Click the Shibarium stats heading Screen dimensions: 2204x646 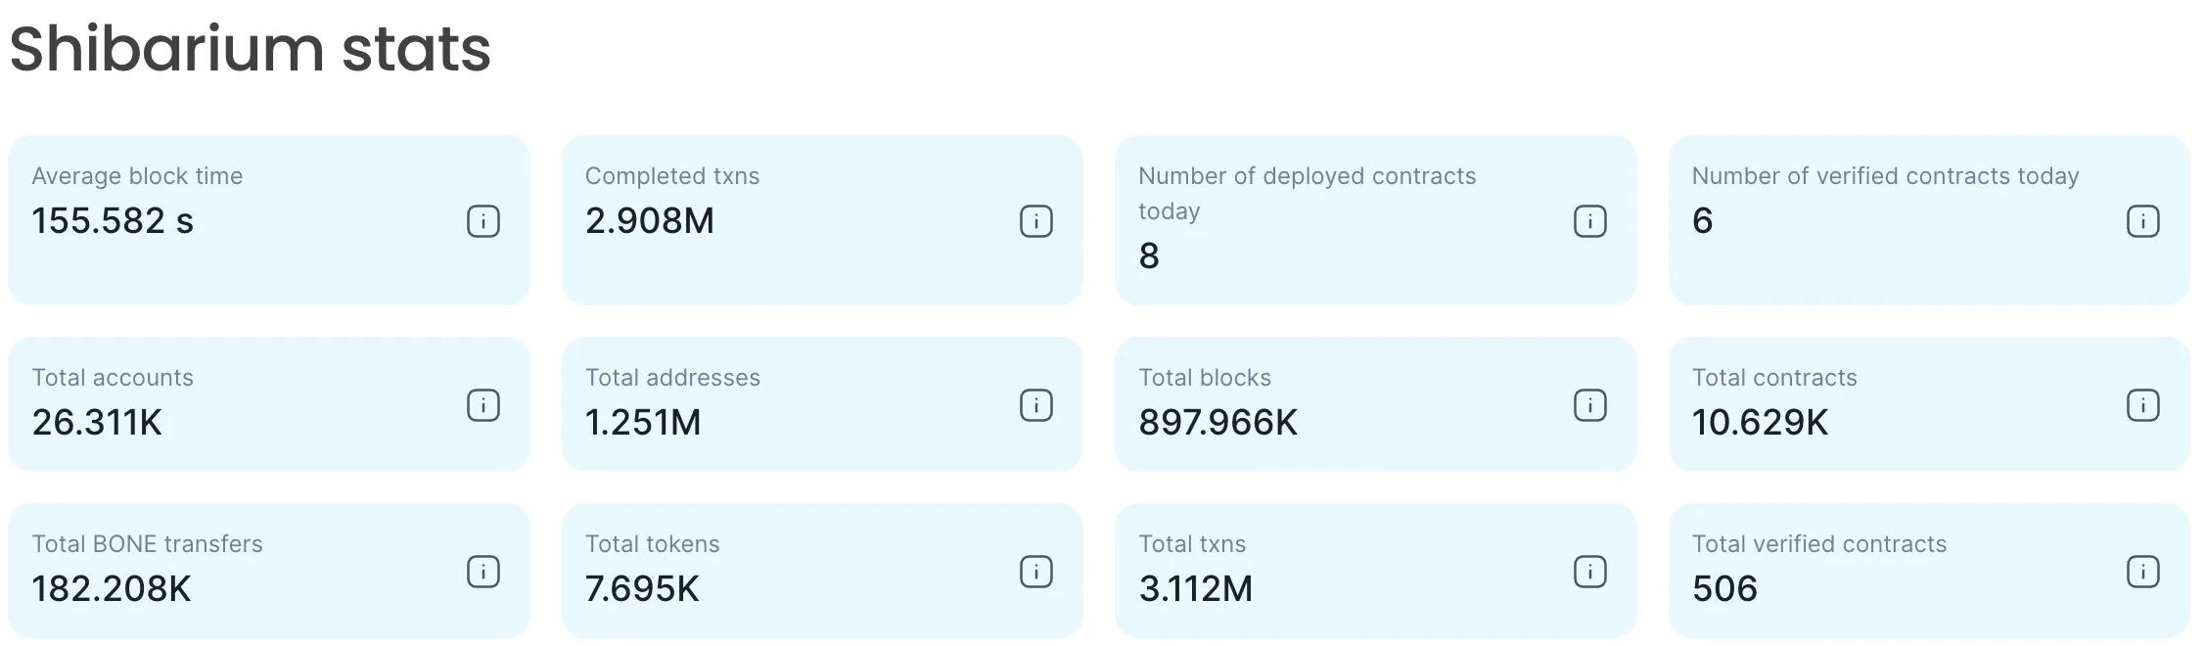pos(251,49)
